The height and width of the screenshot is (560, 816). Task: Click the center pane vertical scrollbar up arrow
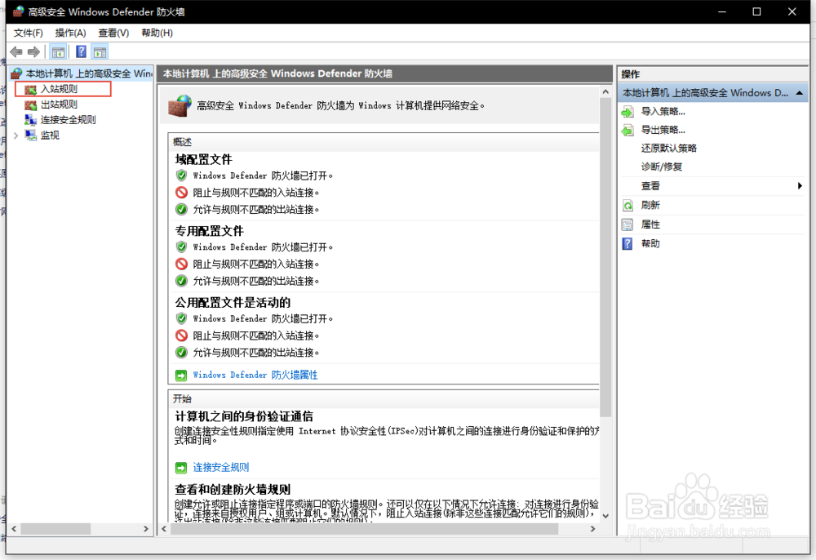tap(605, 92)
